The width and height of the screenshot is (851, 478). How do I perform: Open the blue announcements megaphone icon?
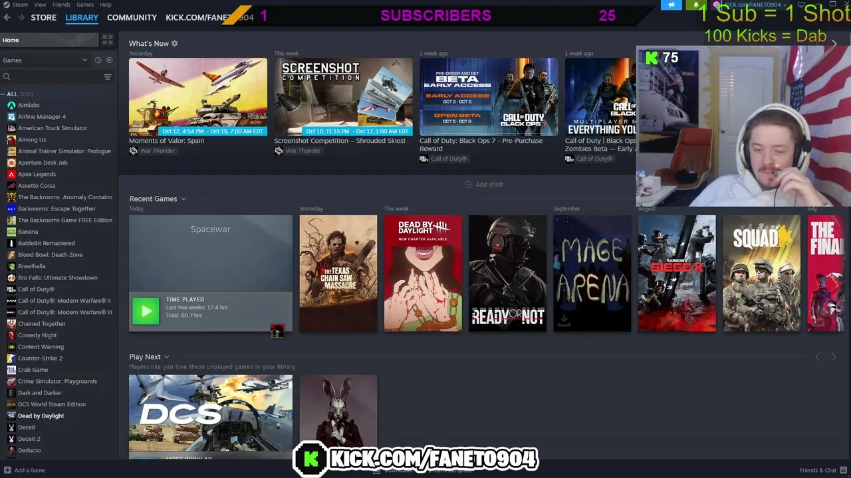[x=671, y=5]
